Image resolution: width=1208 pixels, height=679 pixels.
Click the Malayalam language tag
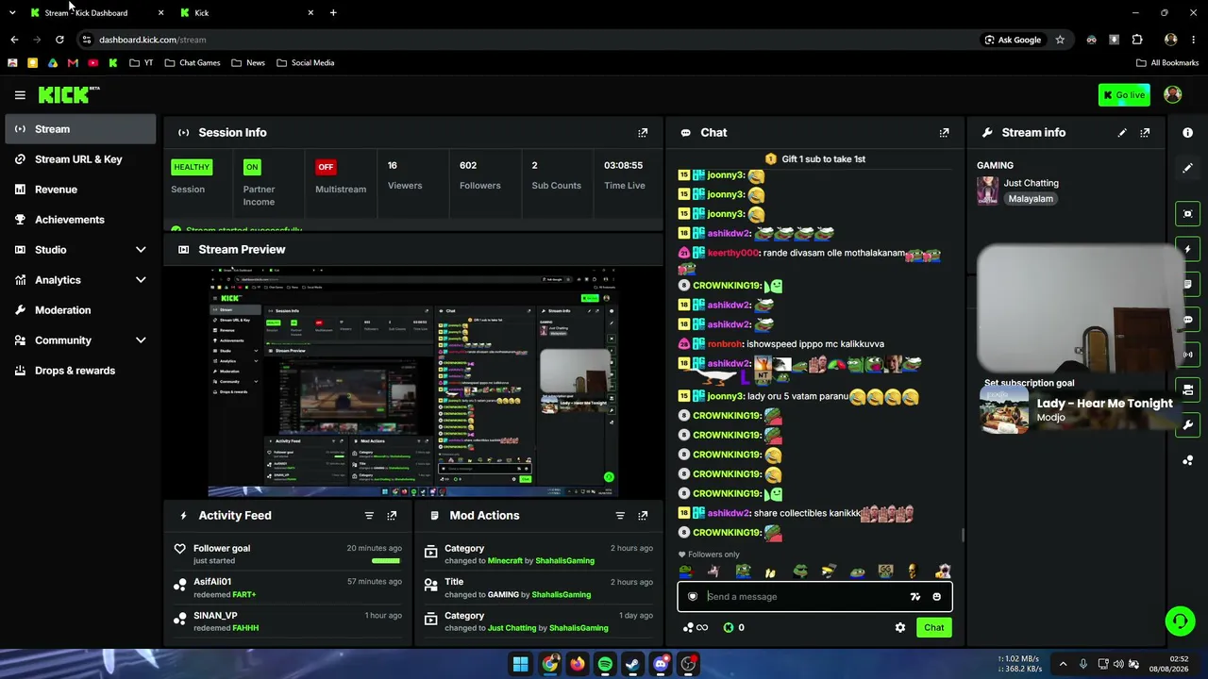[1031, 199]
